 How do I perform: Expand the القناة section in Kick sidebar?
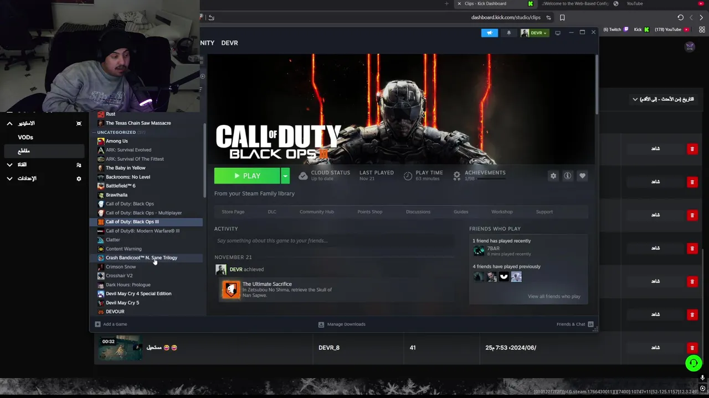[9, 165]
